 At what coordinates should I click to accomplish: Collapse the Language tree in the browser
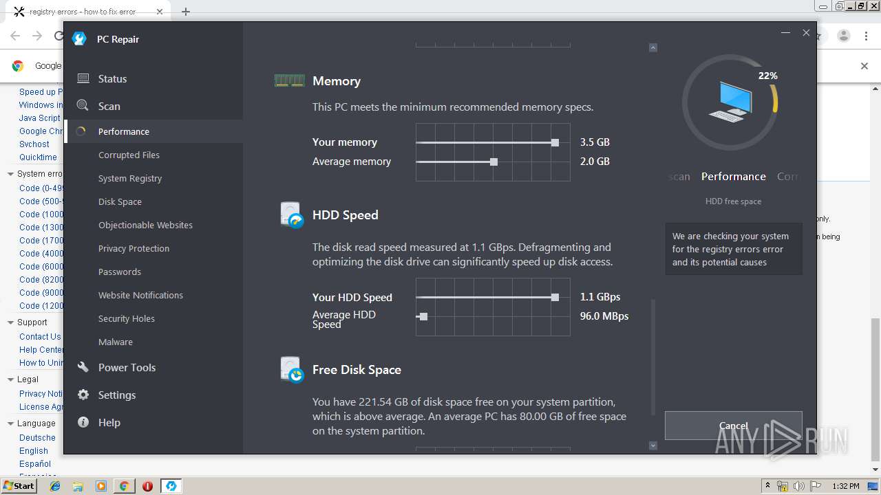pyautogui.click(x=10, y=423)
